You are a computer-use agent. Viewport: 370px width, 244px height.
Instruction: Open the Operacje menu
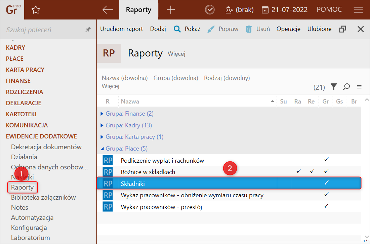pyautogui.click(x=288, y=29)
